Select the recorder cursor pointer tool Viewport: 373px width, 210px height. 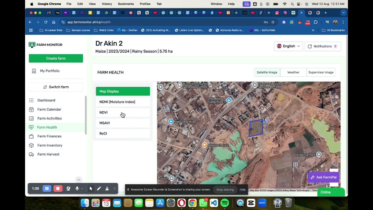(x=91, y=189)
